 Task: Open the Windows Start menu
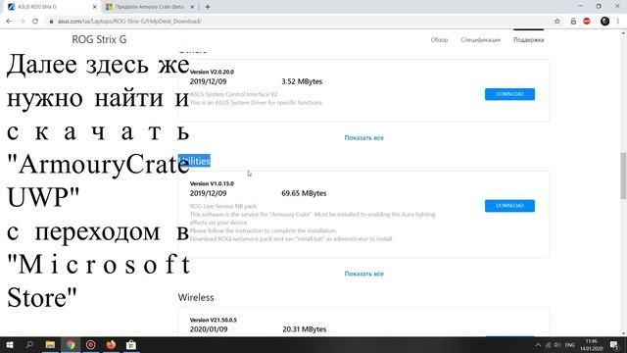click(x=10, y=344)
